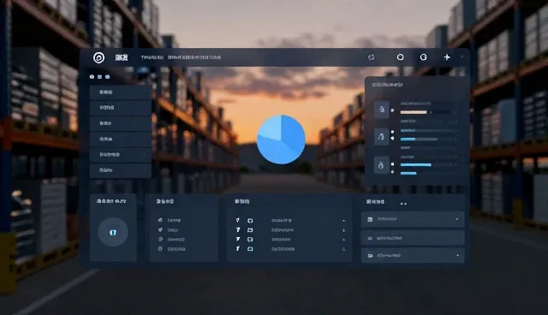Expand the arrow ending the third card's fourth row
Screen dimensions: 548x315
pos(344,249)
